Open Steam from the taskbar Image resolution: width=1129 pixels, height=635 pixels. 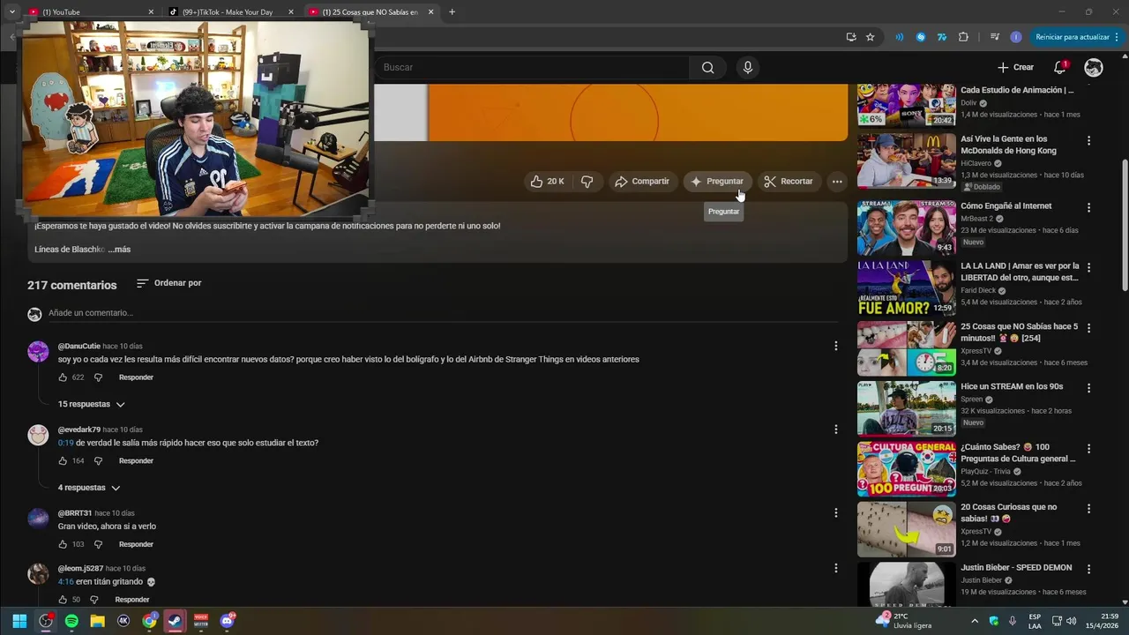(x=176, y=621)
